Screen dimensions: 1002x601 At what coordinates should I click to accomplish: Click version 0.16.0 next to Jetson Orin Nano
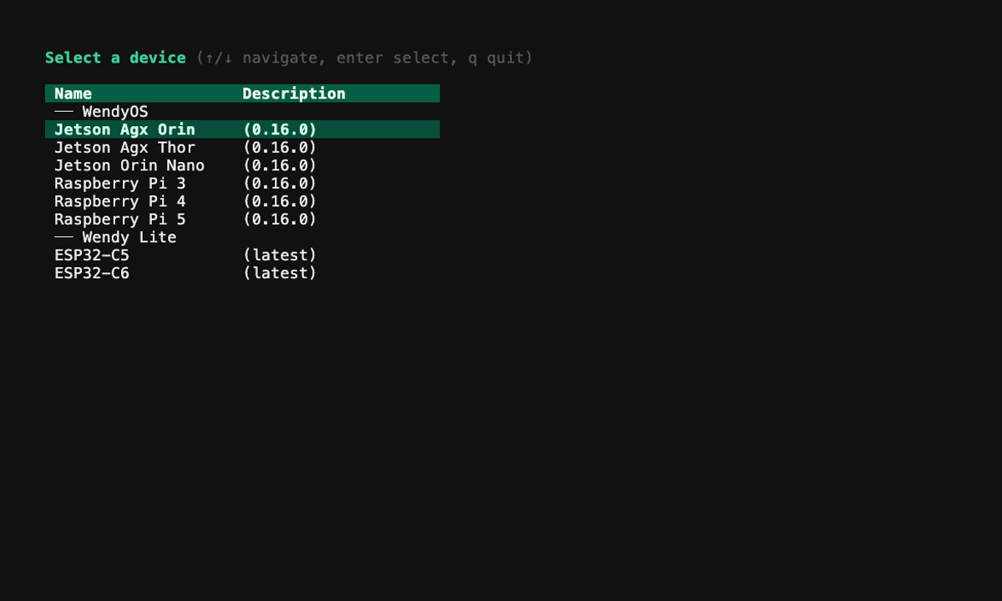(280, 165)
